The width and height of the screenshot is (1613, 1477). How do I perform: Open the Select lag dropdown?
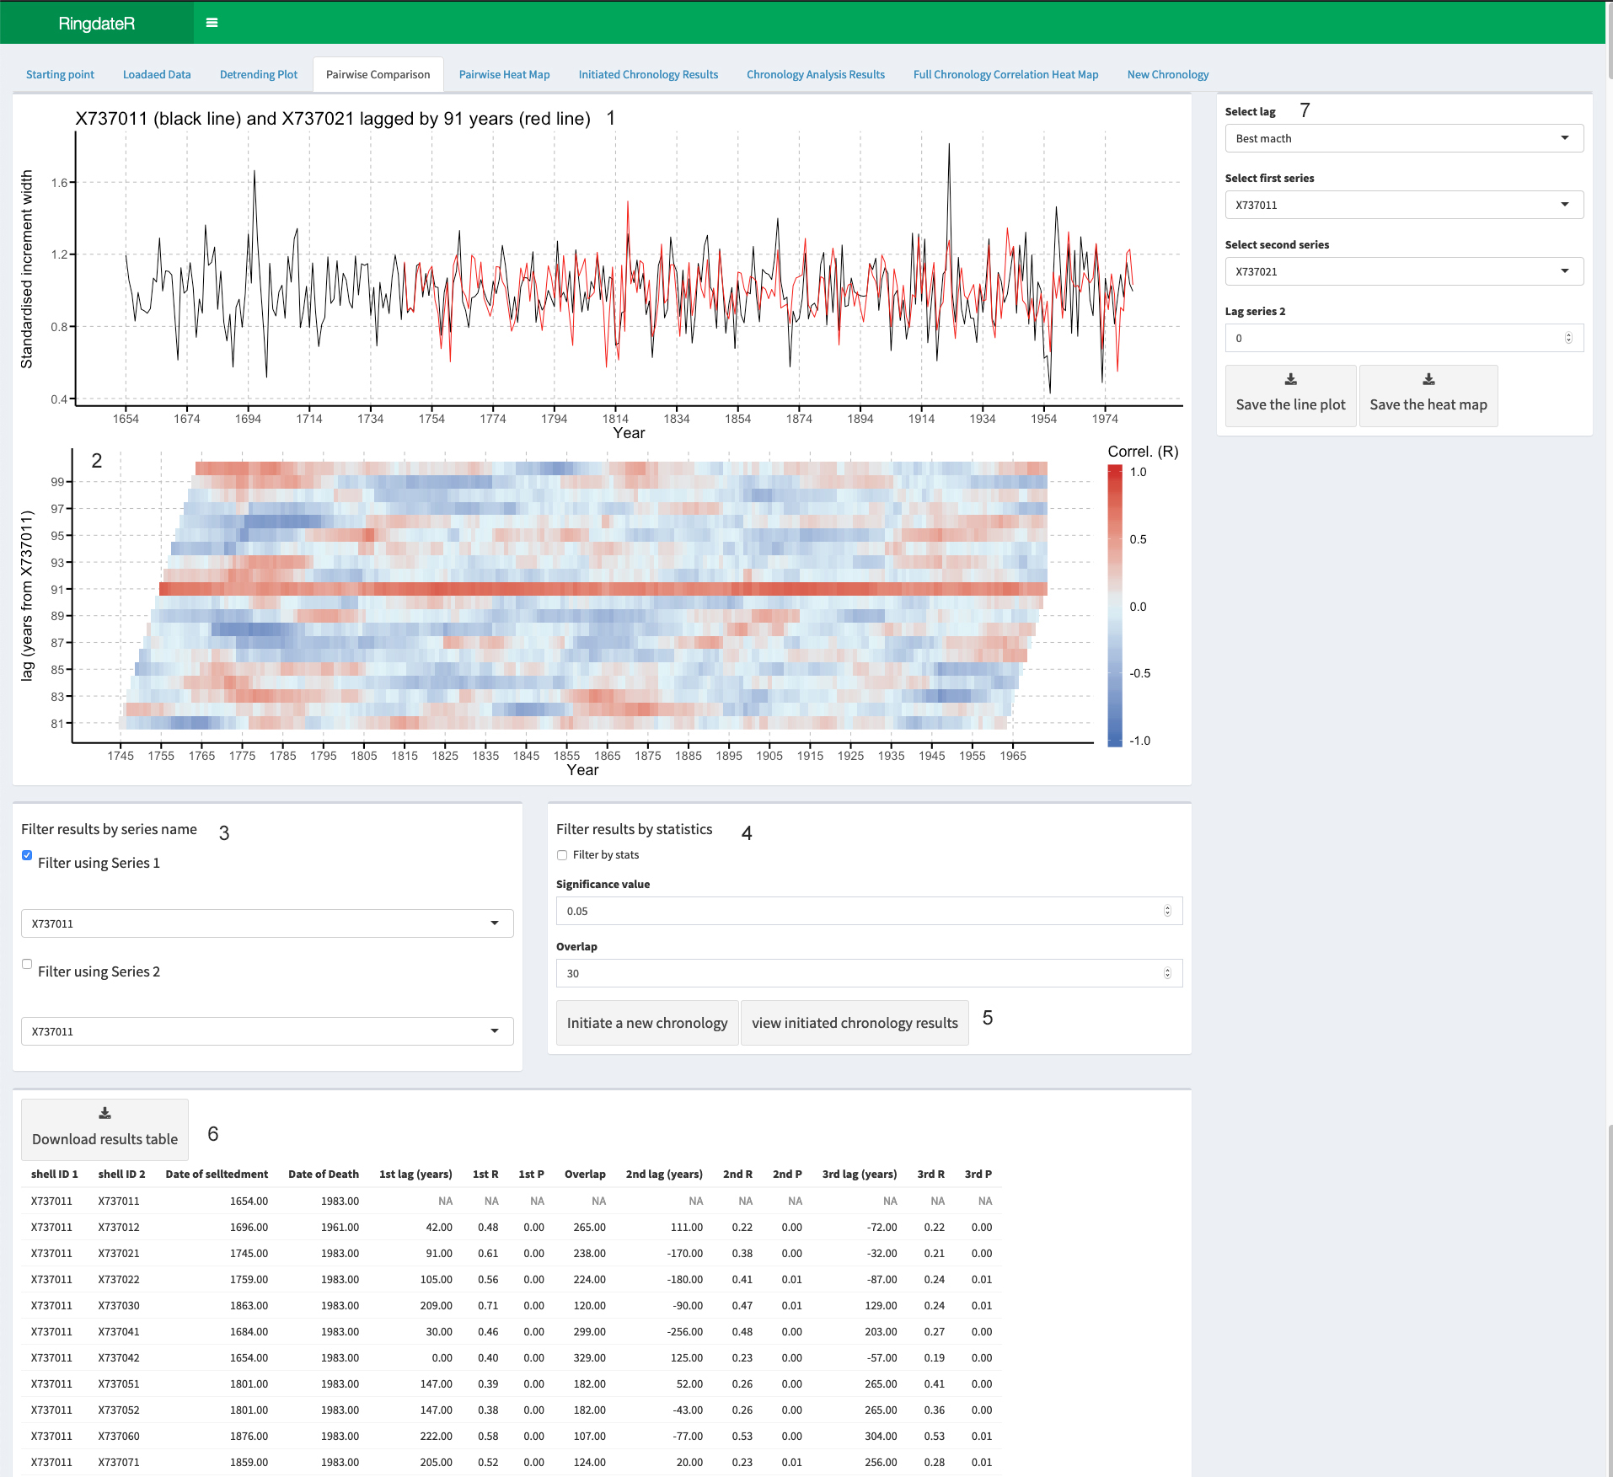(x=1404, y=138)
